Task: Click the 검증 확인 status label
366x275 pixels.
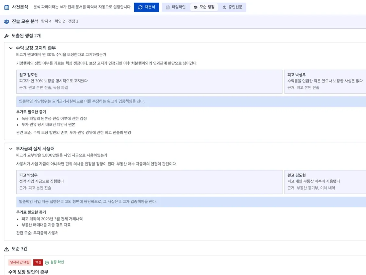Action: (57, 262)
